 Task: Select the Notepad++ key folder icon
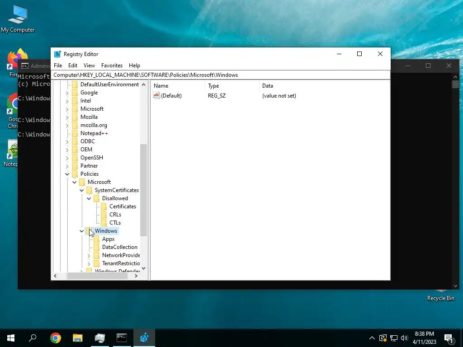pos(75,133)
